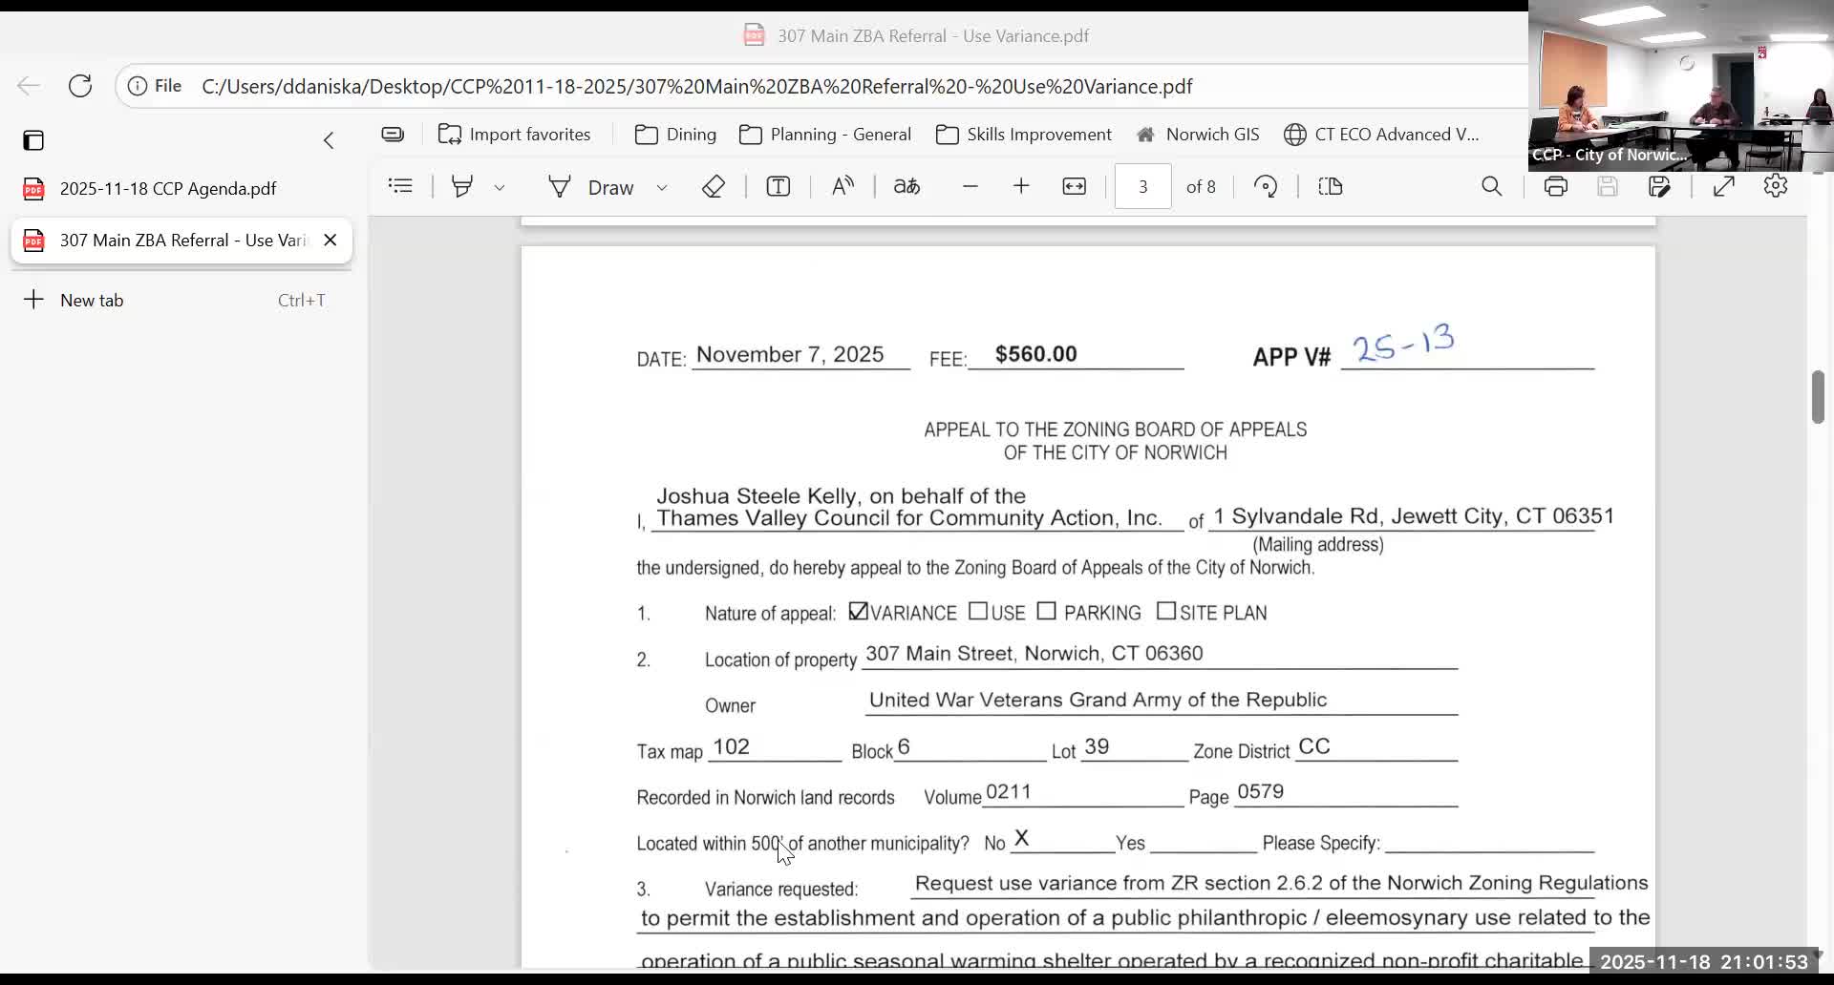Image resolution: width=1834 pixels, height=985 pixels.
Task: Click the browser back arrow
Action: pos(29,86)
